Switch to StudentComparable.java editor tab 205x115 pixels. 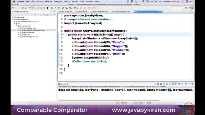[122, 11]
